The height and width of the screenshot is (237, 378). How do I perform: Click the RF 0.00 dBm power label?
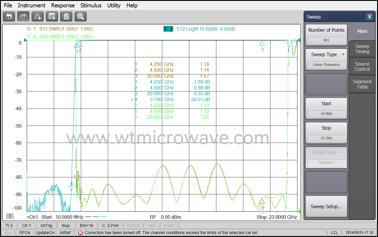165,217
